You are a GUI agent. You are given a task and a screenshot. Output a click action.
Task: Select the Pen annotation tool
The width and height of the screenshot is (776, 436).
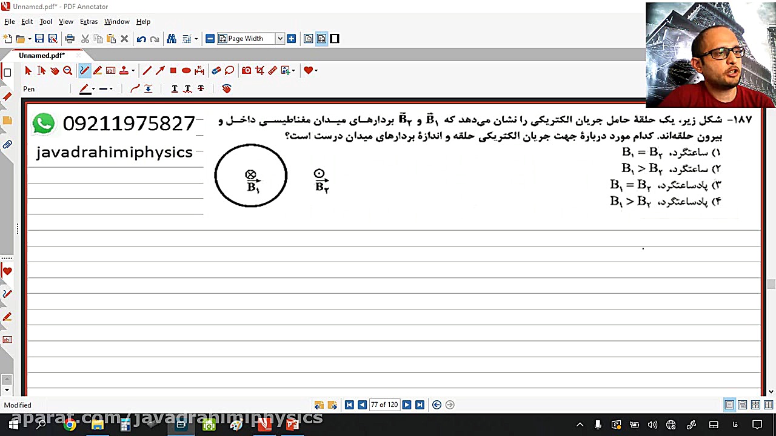coord(84,70)
